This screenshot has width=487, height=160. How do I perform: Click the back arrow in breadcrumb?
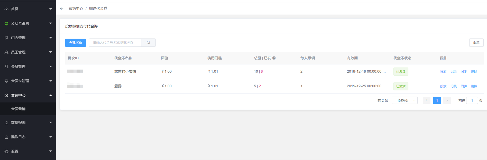pos(62,8)
